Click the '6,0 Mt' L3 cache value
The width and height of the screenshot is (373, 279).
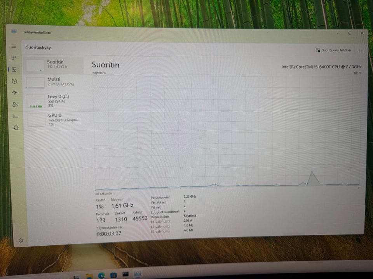[188, 230]
